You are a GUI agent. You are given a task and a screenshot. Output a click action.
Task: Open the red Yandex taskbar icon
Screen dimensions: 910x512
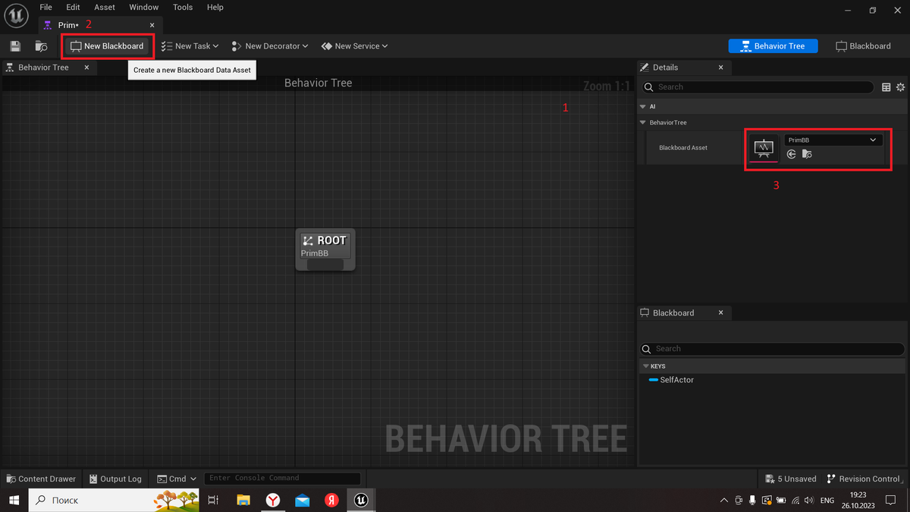click(x=331, y=500)
